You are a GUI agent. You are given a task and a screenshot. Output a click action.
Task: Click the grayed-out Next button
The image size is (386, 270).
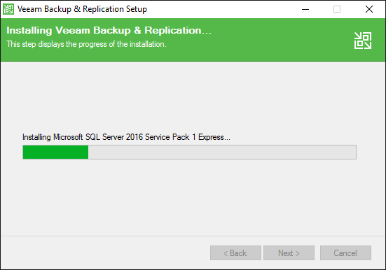(x=289, y=253)
